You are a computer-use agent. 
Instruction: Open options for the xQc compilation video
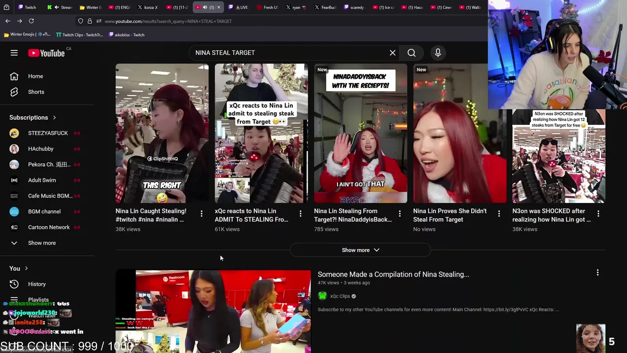[x=598, y=273]
